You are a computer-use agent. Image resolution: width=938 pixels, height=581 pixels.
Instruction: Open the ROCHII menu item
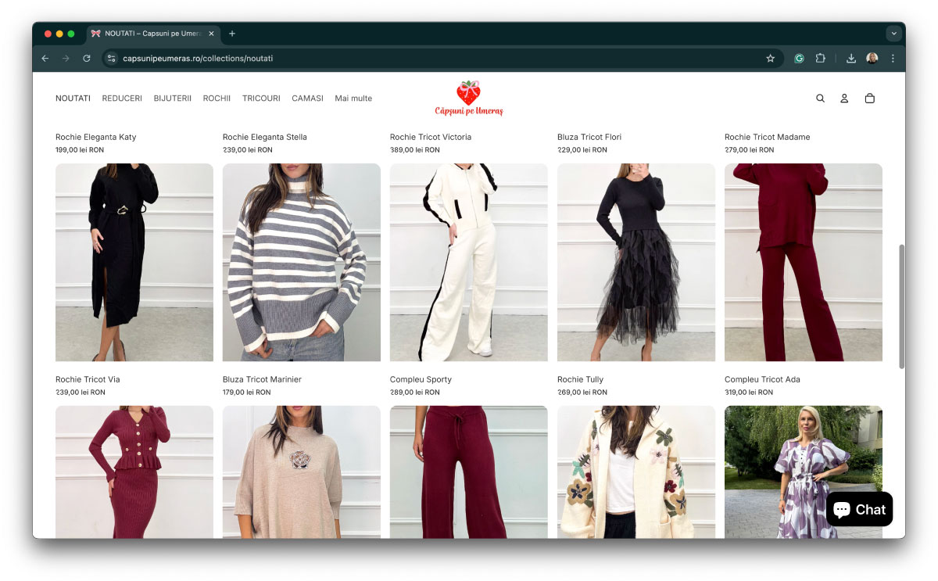tap(217, 99)
